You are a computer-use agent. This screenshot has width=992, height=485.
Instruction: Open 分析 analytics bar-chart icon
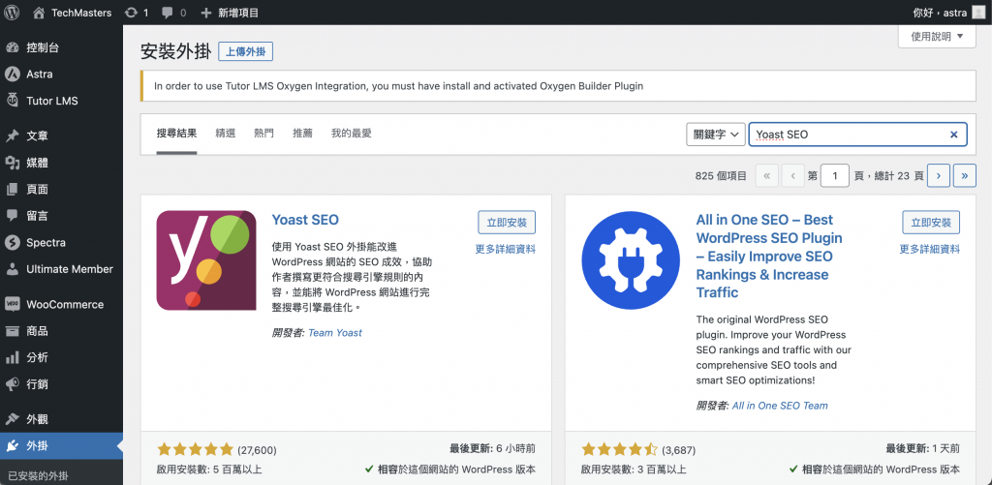click(x=12, y=357)
